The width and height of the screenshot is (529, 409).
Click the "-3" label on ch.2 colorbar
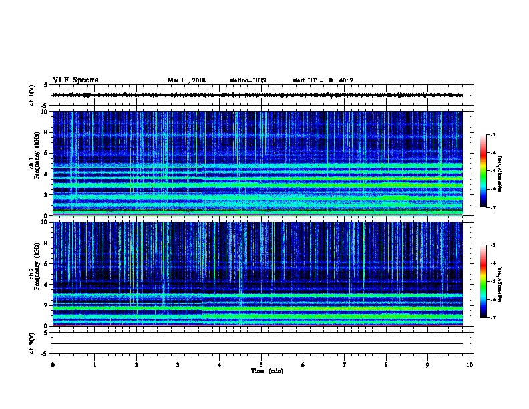(x=492, y=245)
